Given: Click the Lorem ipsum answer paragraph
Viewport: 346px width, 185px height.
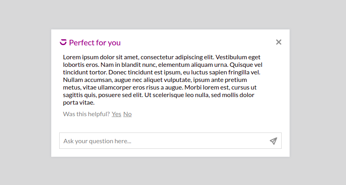Looking at the screenshot, I should pyautogui.click(x=162, y=80).
